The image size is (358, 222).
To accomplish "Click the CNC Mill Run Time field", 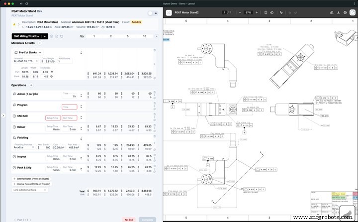I will coord(70,118).
